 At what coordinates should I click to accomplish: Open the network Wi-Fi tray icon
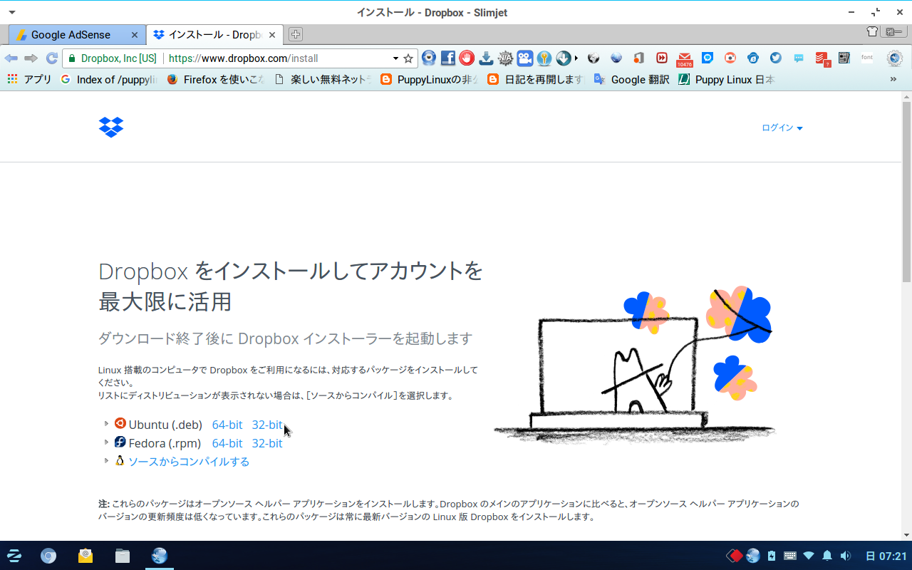coord(809,556)
